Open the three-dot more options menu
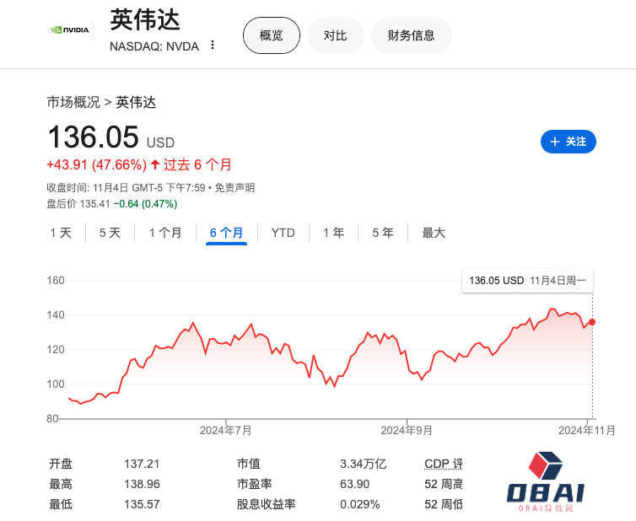Screen dimensions: 636x521 coord(213,46)
